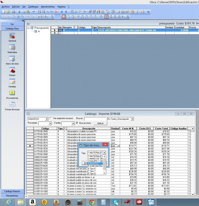The height and width of the screenshot is (206, 199).
Task: Expand the En Texto y Descripción dropdown
Action: [132, 119]
